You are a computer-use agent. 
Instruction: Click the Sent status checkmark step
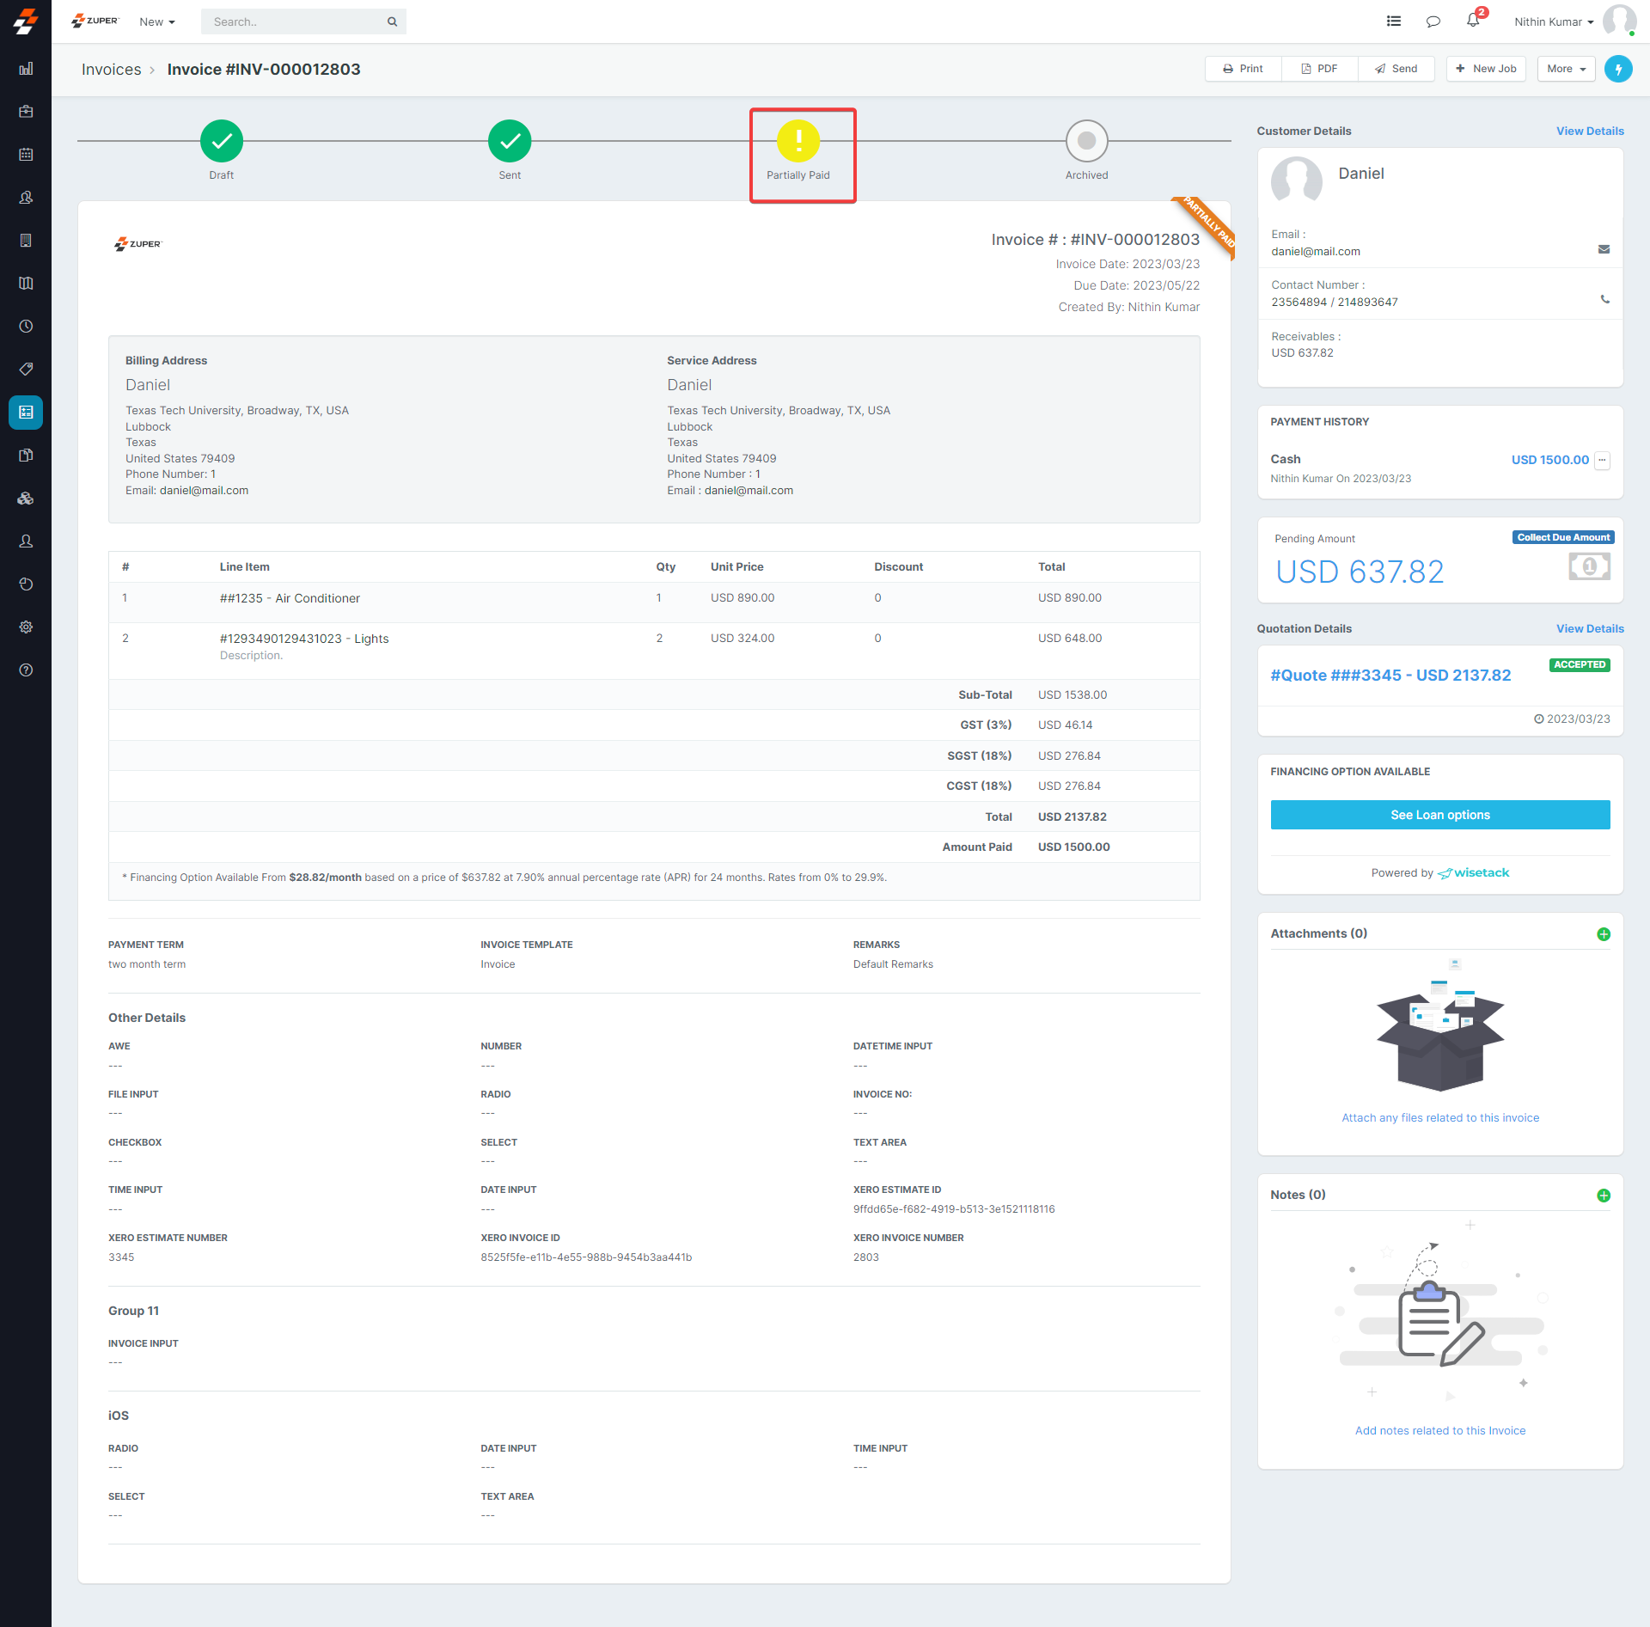(x=510, y=141)
